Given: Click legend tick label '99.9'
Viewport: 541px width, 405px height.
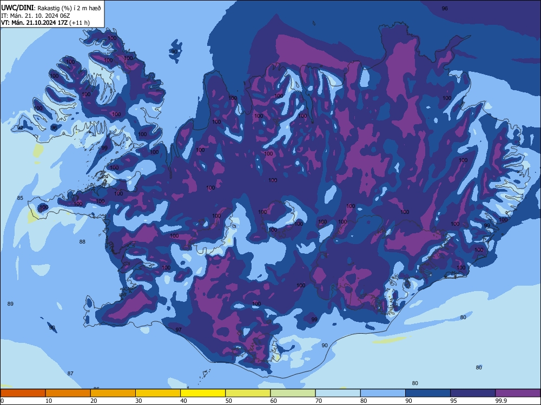Looking at the screenshot, I should 501,401.
